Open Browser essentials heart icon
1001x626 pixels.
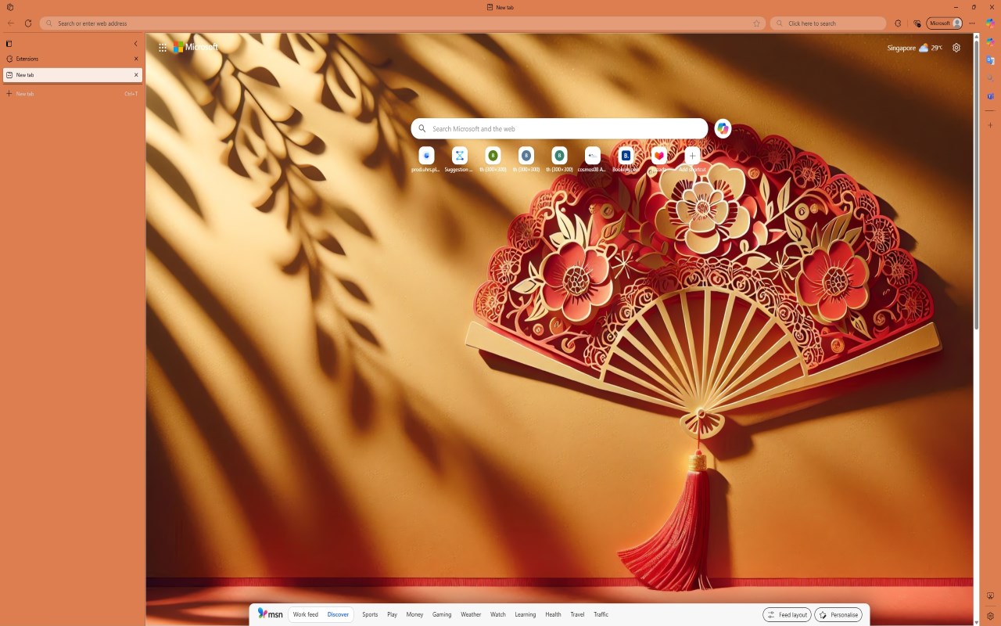[917, 23]
